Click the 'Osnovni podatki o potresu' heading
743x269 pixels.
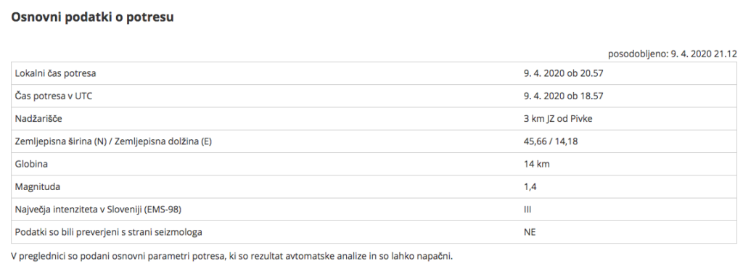coord(92,17)
